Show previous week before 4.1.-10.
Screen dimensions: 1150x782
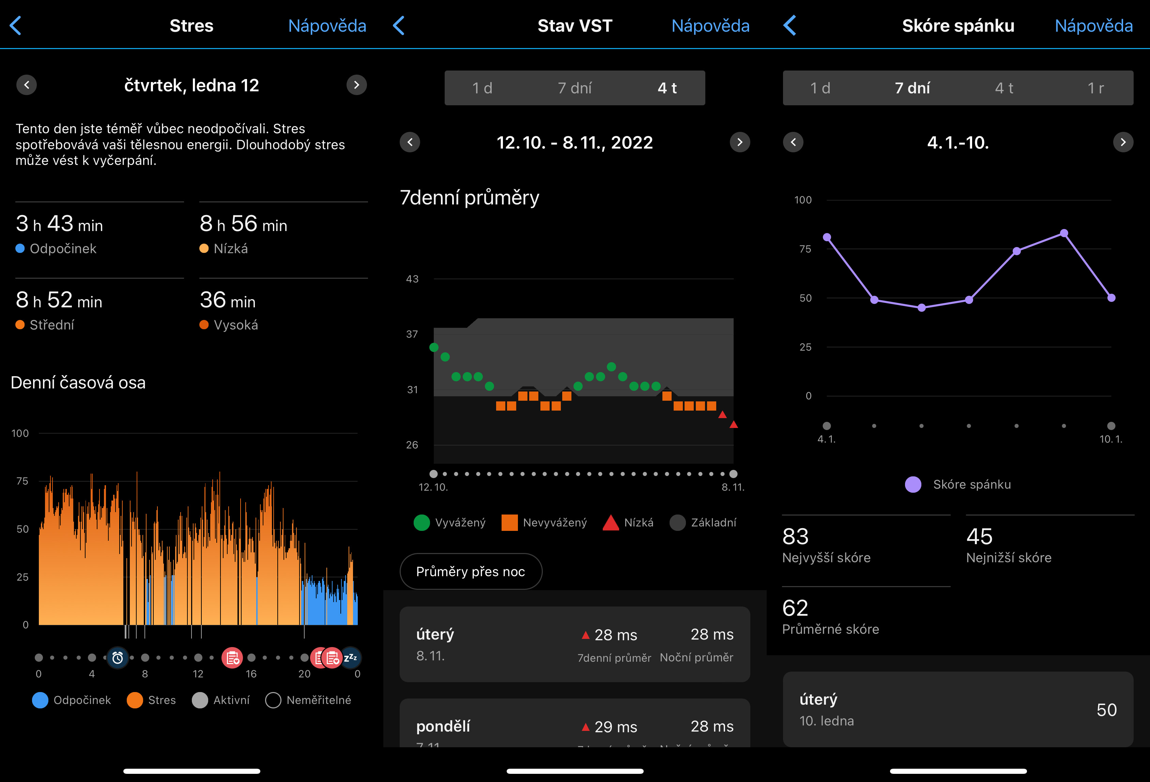click(x=793, y=142)
